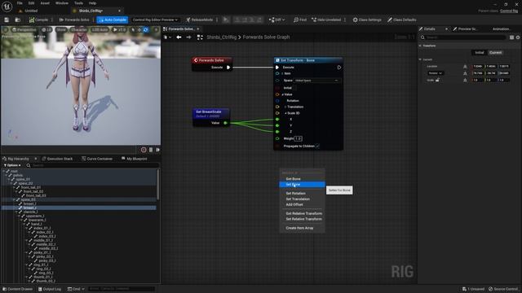Toggle the Scale lock icon in Details
The height and width of the screenshot is (293, 522).
(x=437, y=80)
